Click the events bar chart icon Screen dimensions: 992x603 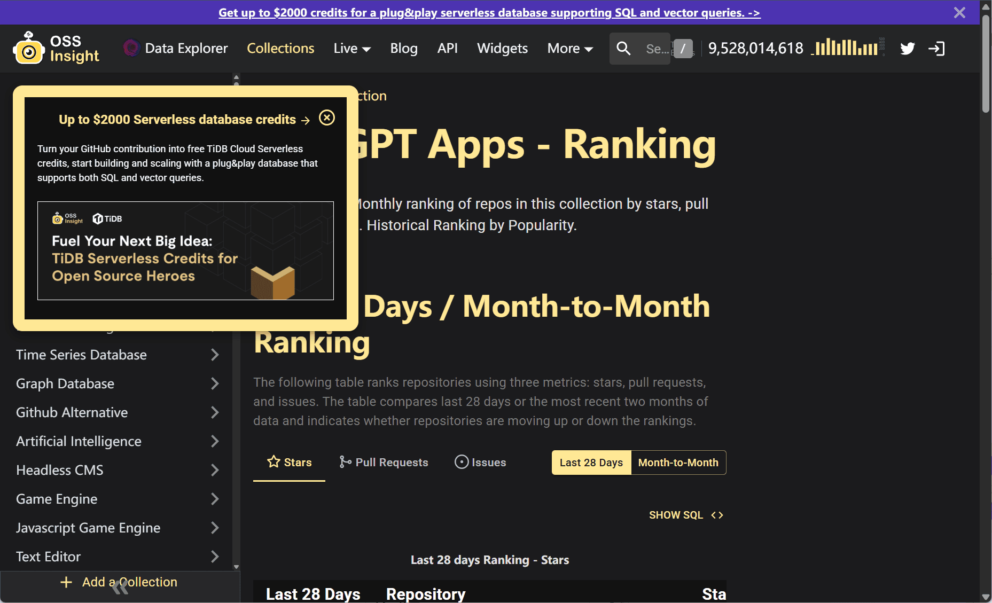[x=846, y=48]
